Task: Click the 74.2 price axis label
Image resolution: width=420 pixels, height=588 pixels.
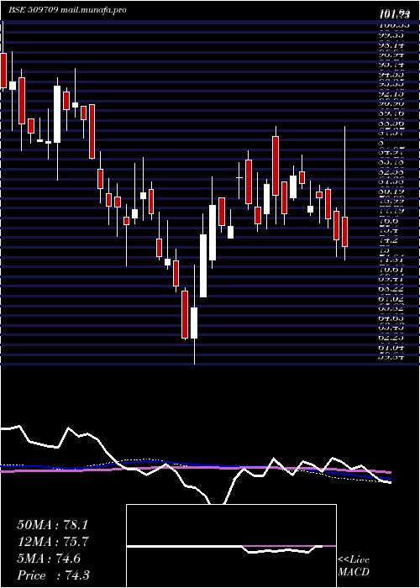Action: [388, 241]
